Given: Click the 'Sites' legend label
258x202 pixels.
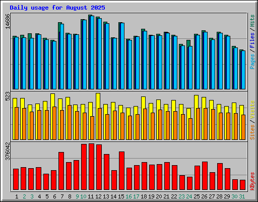Looking at the screenshot, I should point(252,132).
